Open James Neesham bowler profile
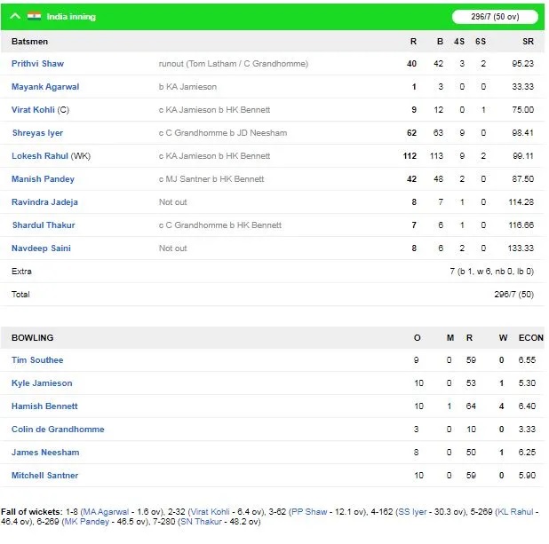Viewport: 549px width, 544px height. click(45, 453)
